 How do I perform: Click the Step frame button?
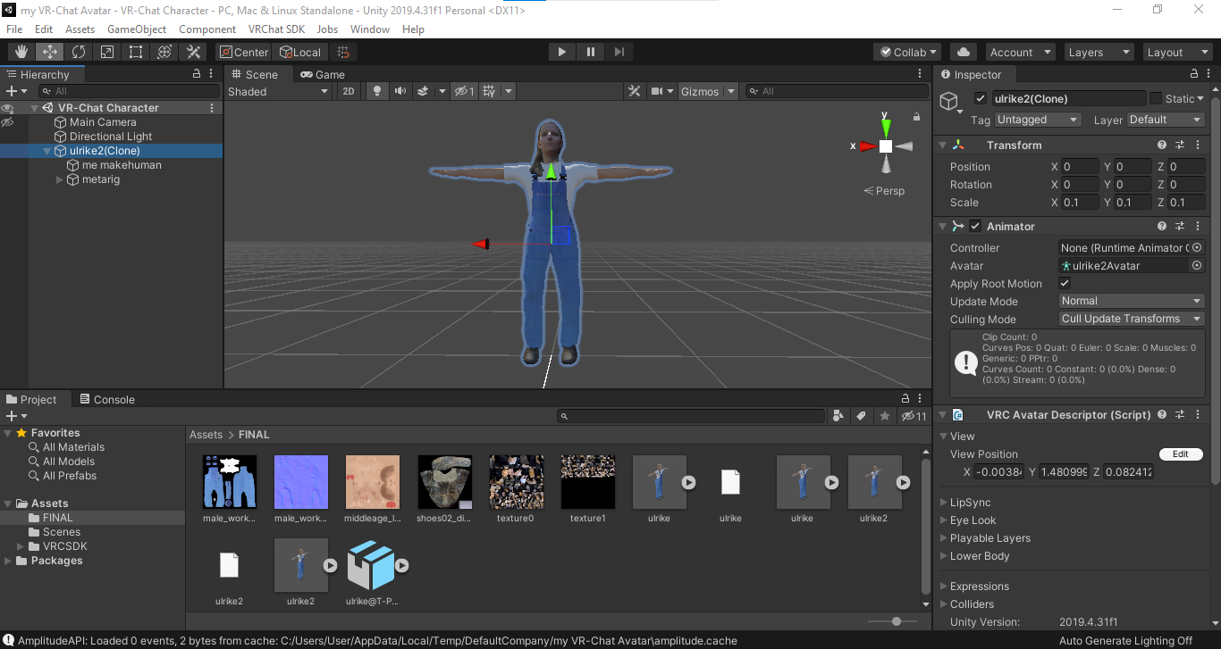619,52
